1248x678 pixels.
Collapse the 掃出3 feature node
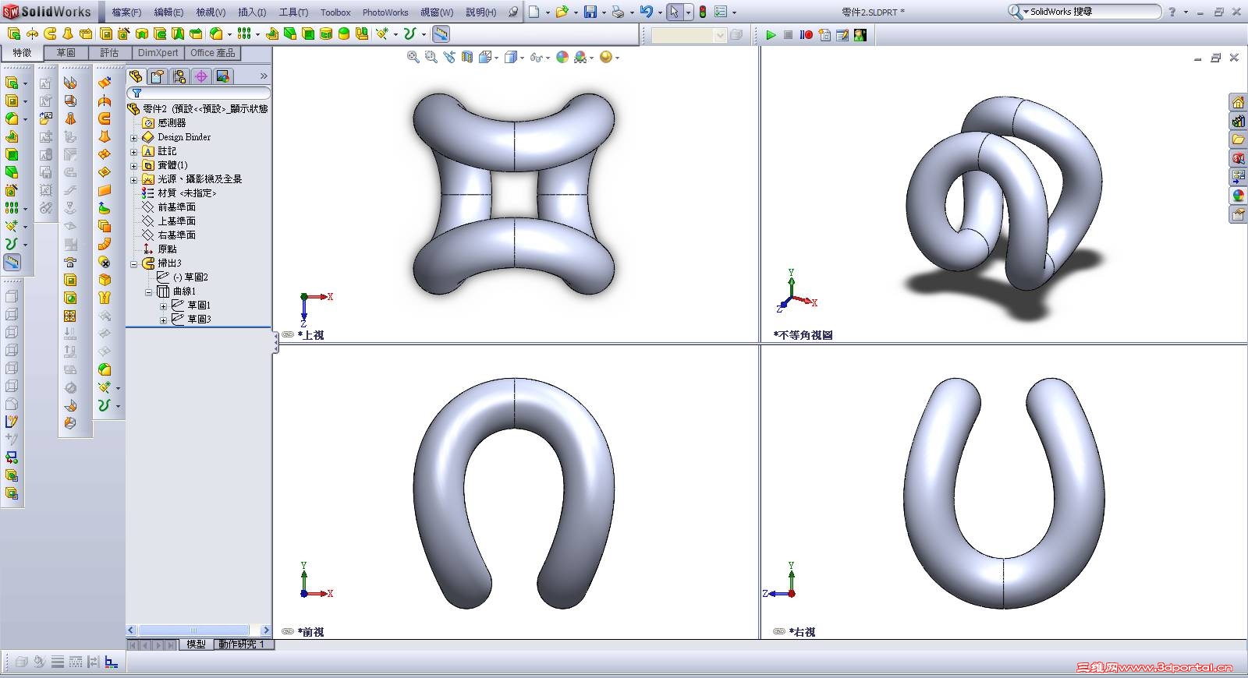(133, 263)
